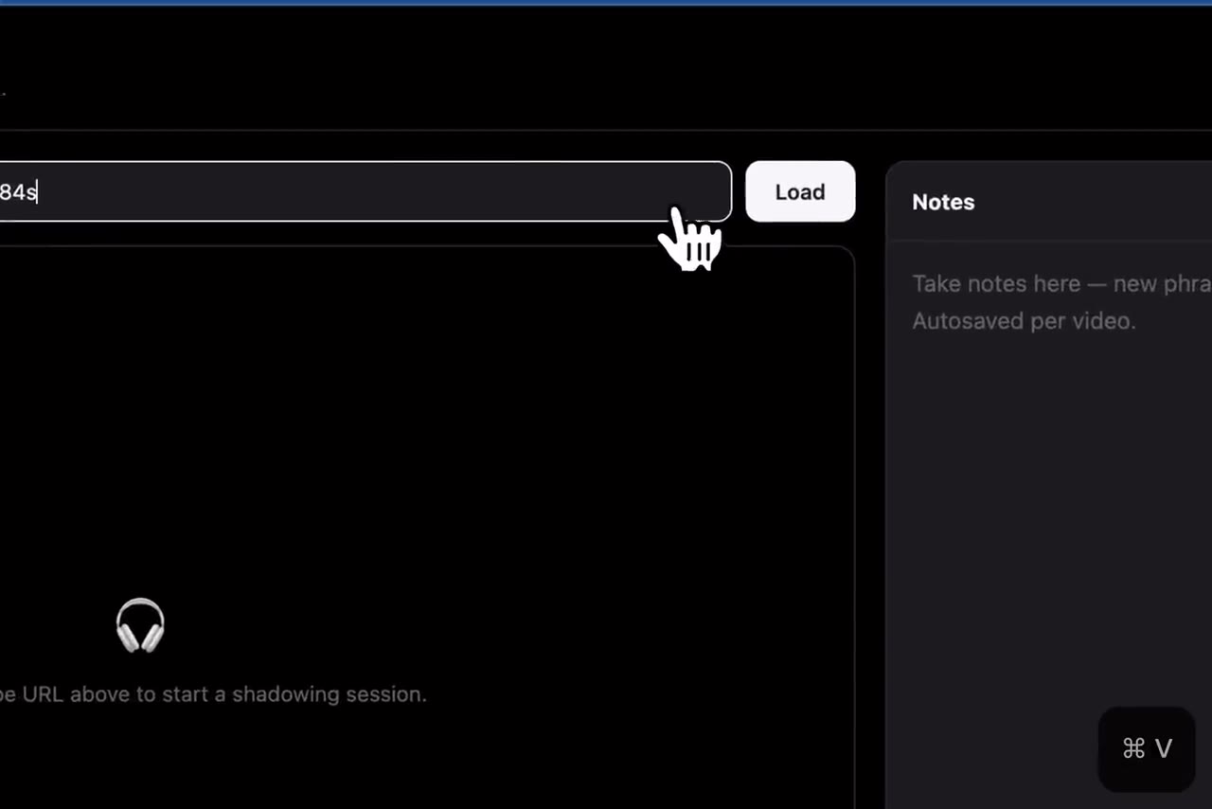Screen dimensions: 1212x809
Task: Focus the URL input field ending in 84s
Action: pyautogui.click(x=365, y=191)
